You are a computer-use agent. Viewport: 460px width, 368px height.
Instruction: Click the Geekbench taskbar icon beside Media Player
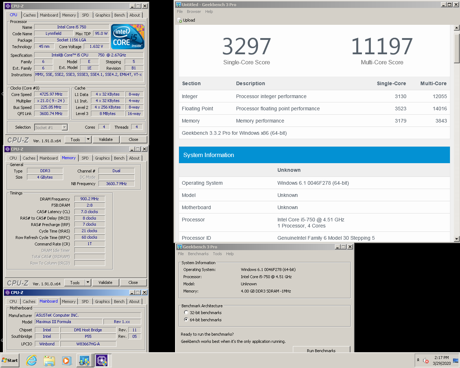[x=84, y=360]
